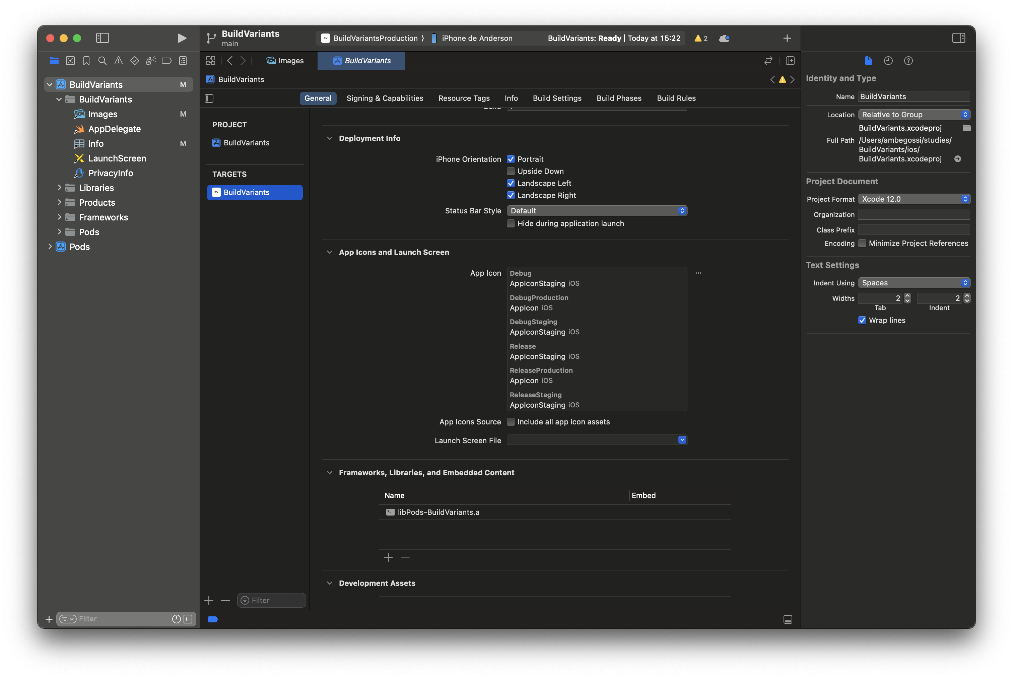Open the Report navigator

tap(183, 61)
